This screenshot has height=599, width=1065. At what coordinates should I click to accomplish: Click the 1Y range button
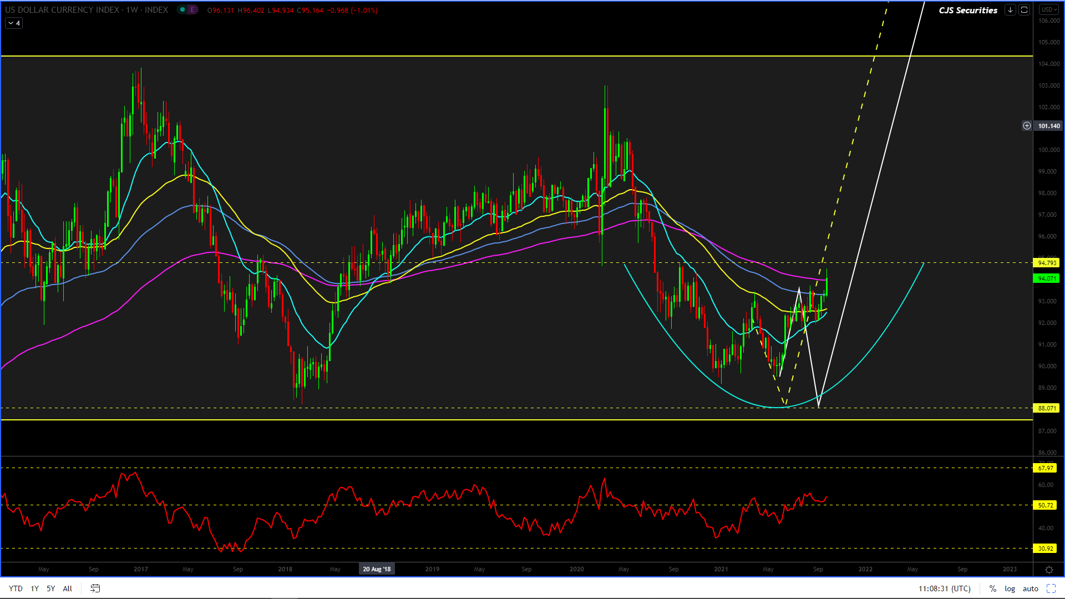(34, 588)
